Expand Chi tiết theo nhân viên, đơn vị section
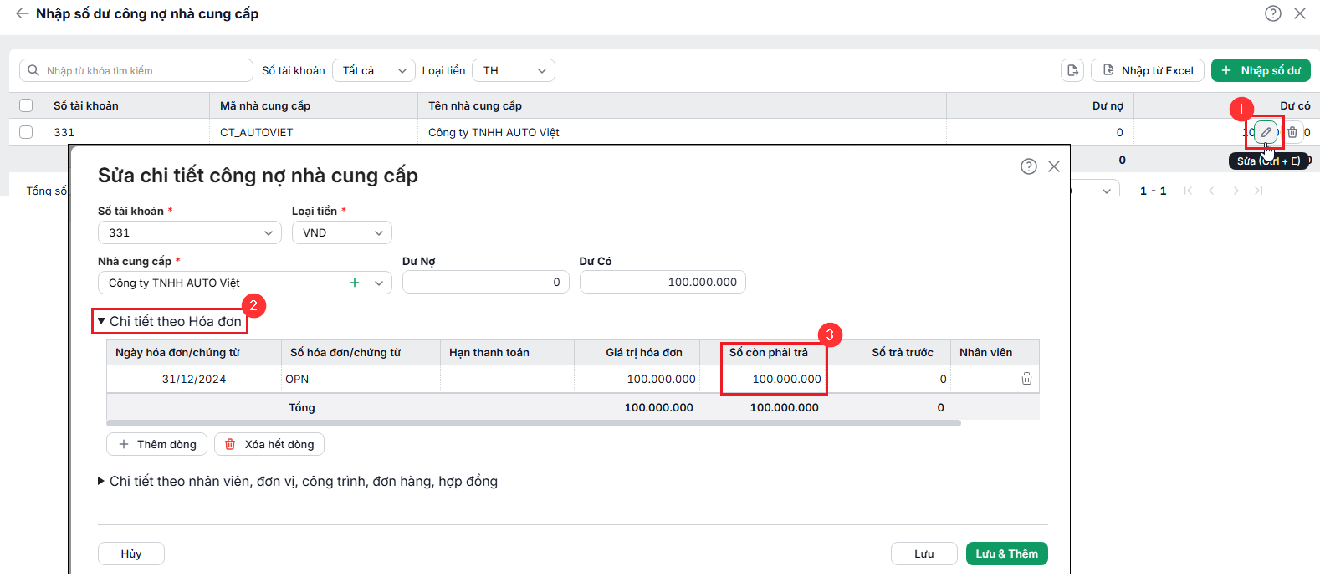Viewport: 1320px width, 577px height. [x=298, y=481]
